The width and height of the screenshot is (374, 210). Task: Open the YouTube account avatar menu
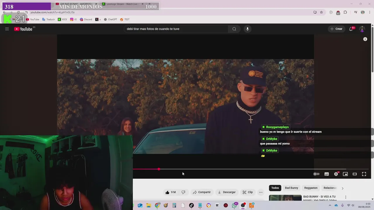(x=362, y=29)
